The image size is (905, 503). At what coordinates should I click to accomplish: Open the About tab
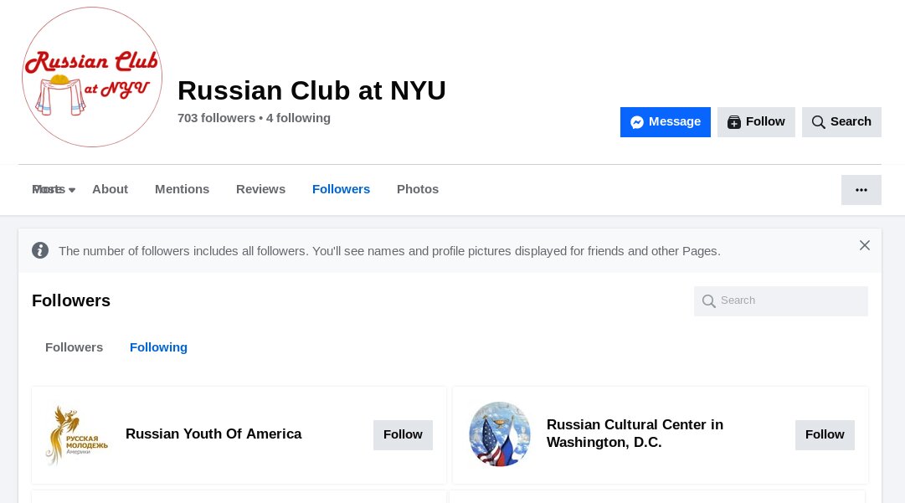click(110, 189)
